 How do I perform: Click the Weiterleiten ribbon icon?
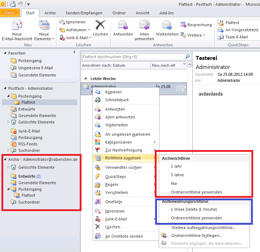point(167,25)
